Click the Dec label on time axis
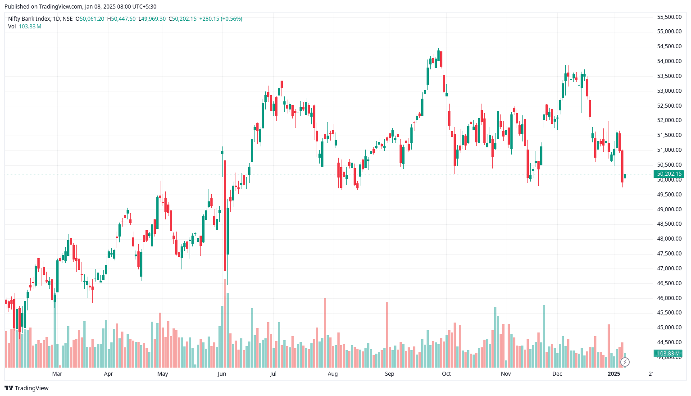Image resolution: width=691 pixels, height=396 pixels. click(557, 374)
